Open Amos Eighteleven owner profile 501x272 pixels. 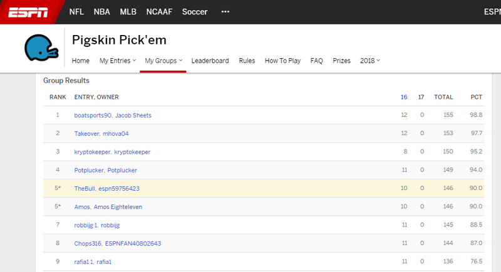(x=118, y=207)
